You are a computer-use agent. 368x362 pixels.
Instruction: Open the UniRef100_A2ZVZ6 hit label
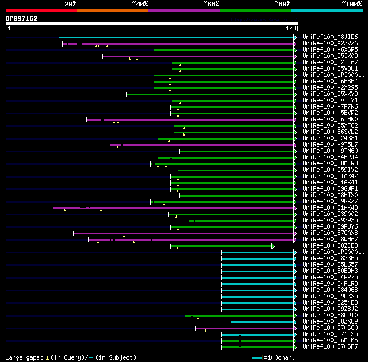click(x=330, y=43)
